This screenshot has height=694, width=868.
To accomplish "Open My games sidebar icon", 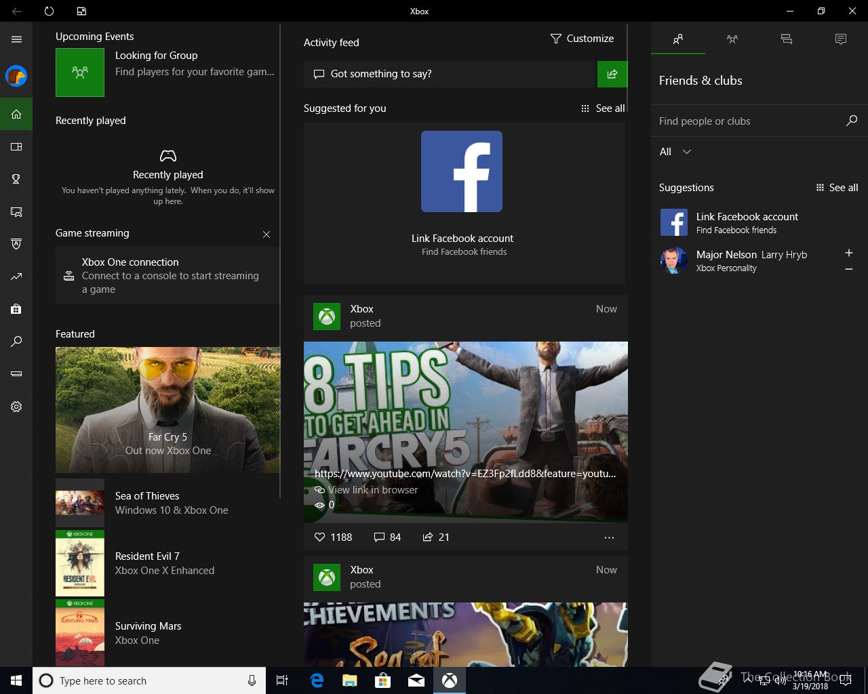I will (16, 146).
